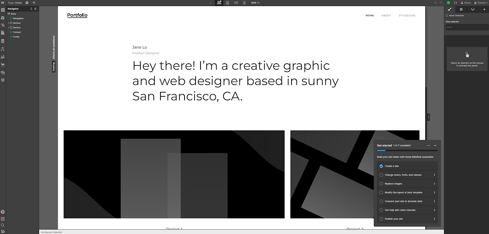Open Get started more options dots
This screenshot has width=489, height=234.
[428, 146]
